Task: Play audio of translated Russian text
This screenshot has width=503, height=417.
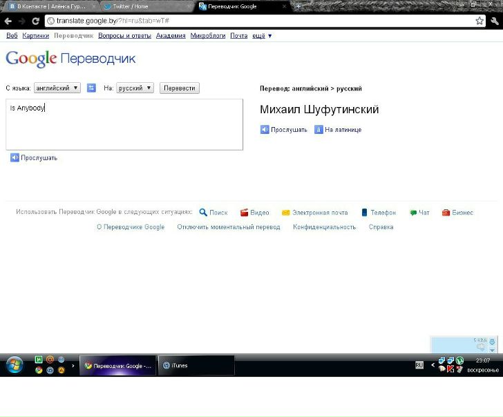Action: 284,130
